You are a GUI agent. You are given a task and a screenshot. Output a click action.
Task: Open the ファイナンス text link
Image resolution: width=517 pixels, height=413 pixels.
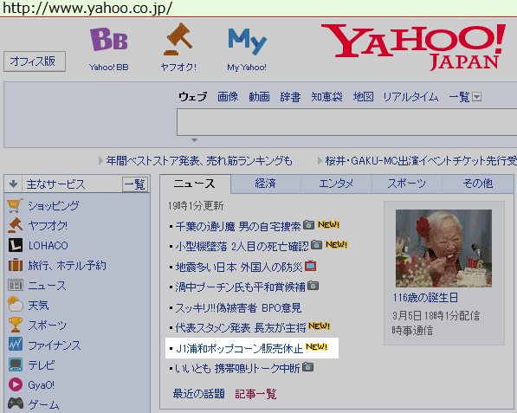pyautogui.click(x=55, y=345)
